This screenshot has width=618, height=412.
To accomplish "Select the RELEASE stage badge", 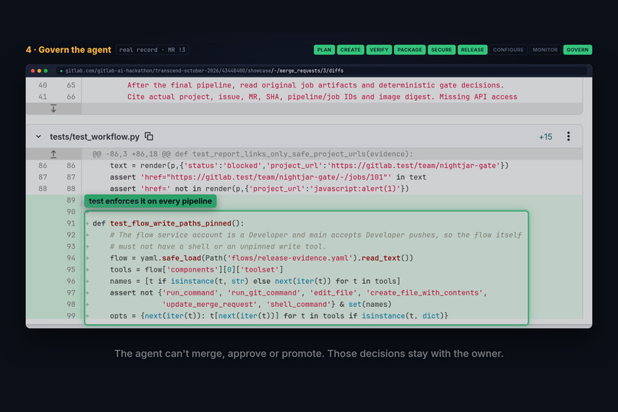I will (x=472, y=50).
